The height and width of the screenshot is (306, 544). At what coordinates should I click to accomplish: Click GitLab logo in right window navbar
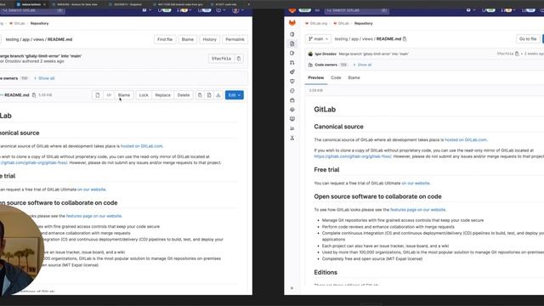[x=292, y=10]
